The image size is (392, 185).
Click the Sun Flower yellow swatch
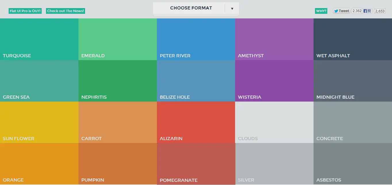[x=39, y=122]
